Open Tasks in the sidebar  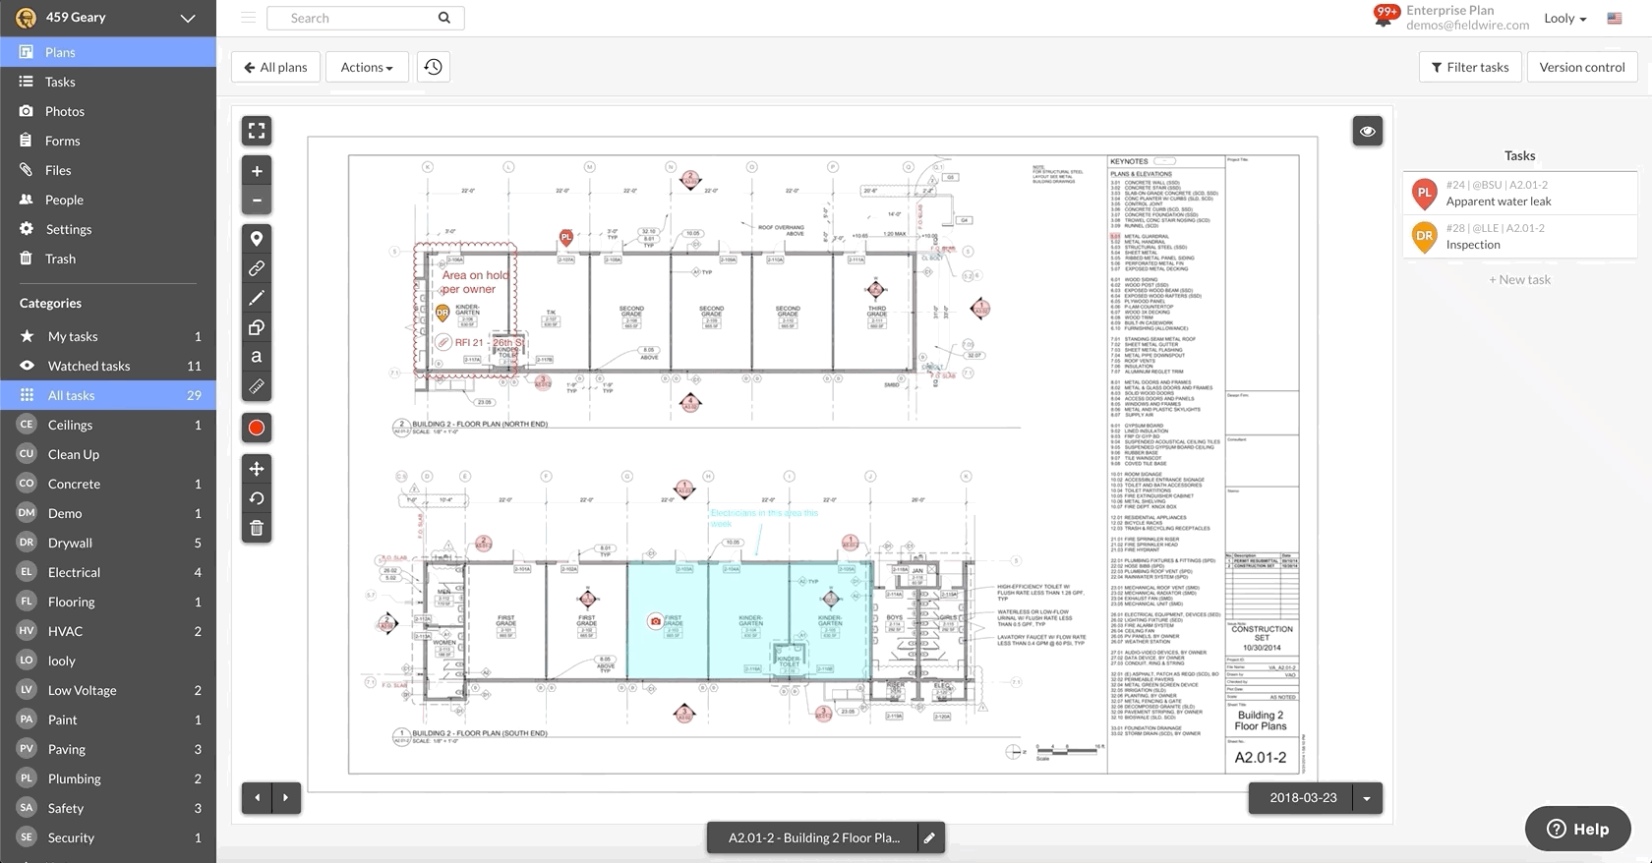tap(60, 82)
